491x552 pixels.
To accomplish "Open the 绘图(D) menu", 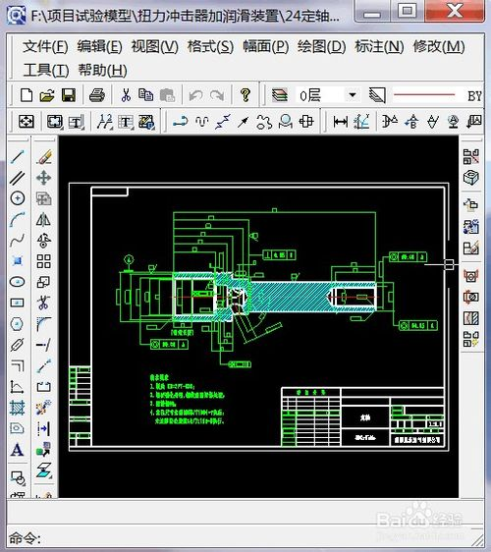I will point(321,47).
